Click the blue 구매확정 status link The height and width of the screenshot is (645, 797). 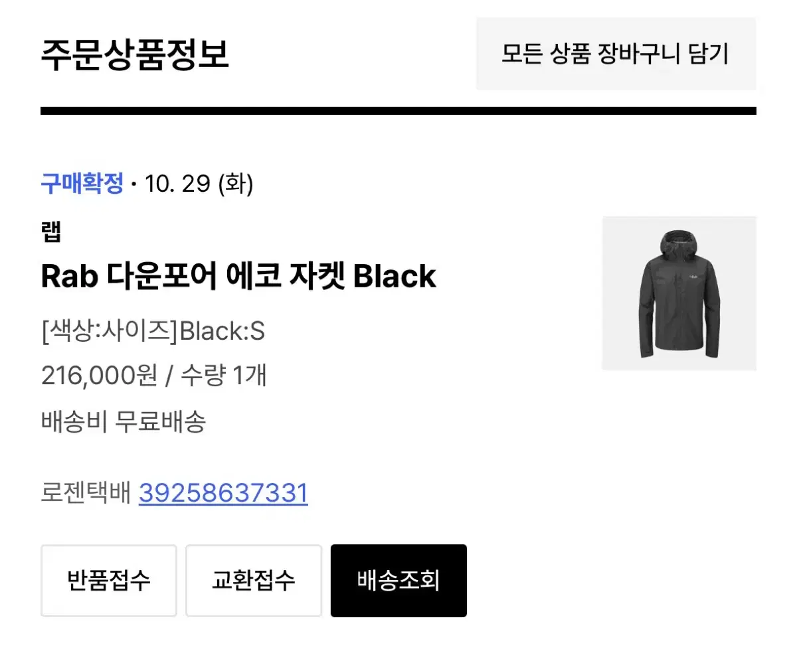(81, 184)
